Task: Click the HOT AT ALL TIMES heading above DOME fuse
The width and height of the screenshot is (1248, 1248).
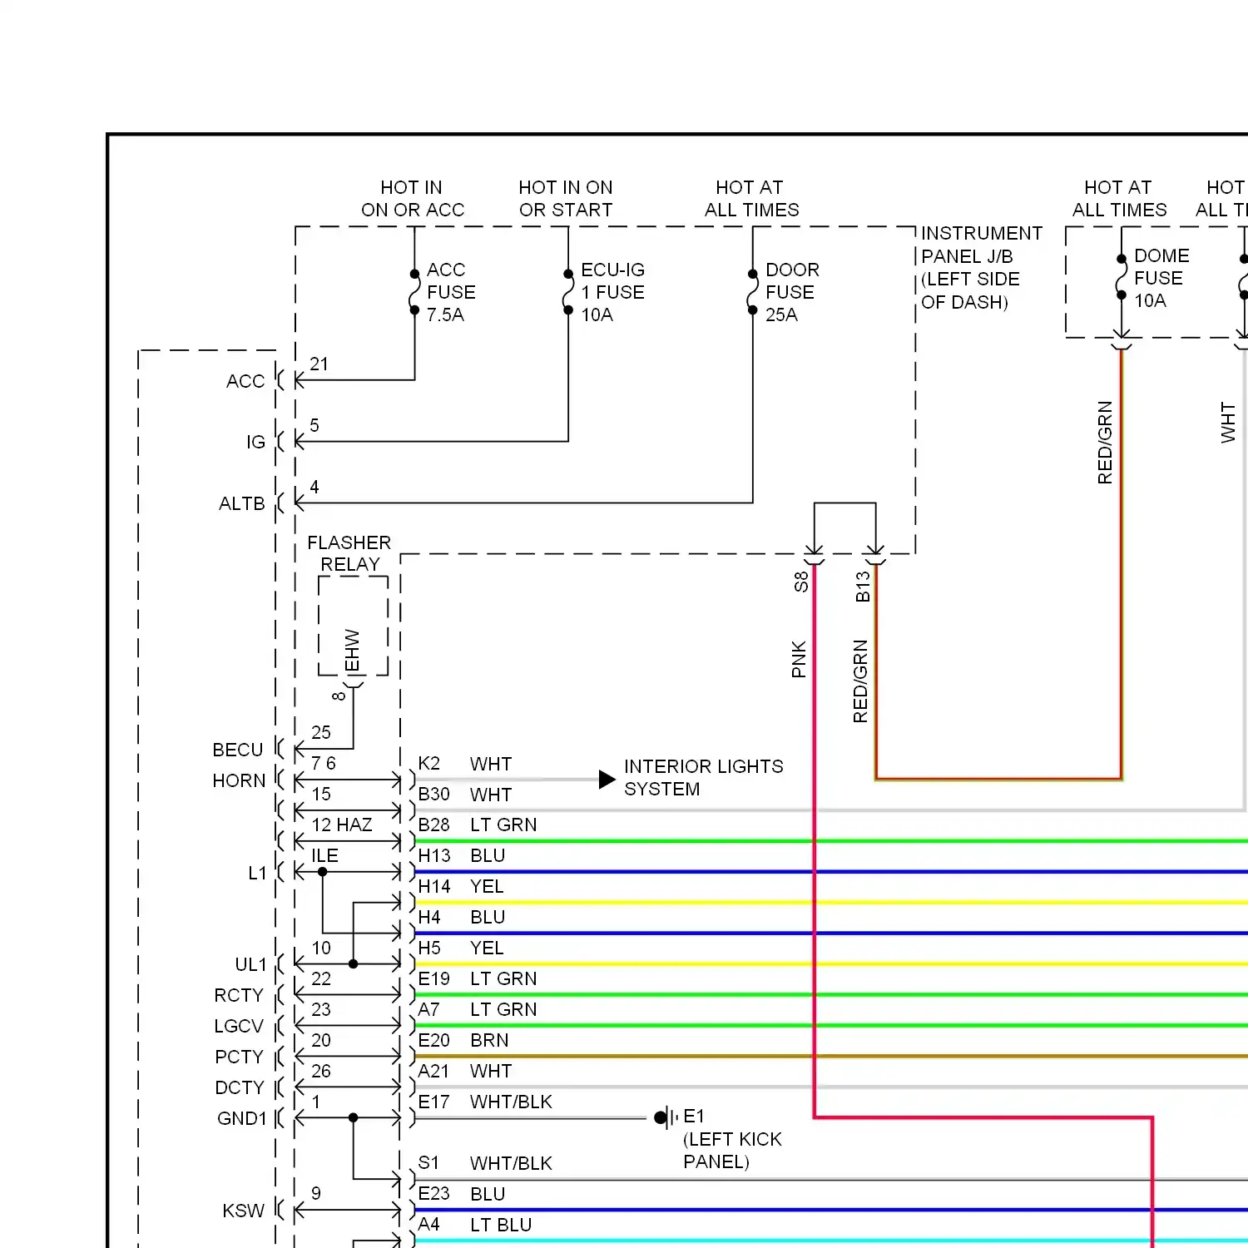Action: pos(1119,199)
